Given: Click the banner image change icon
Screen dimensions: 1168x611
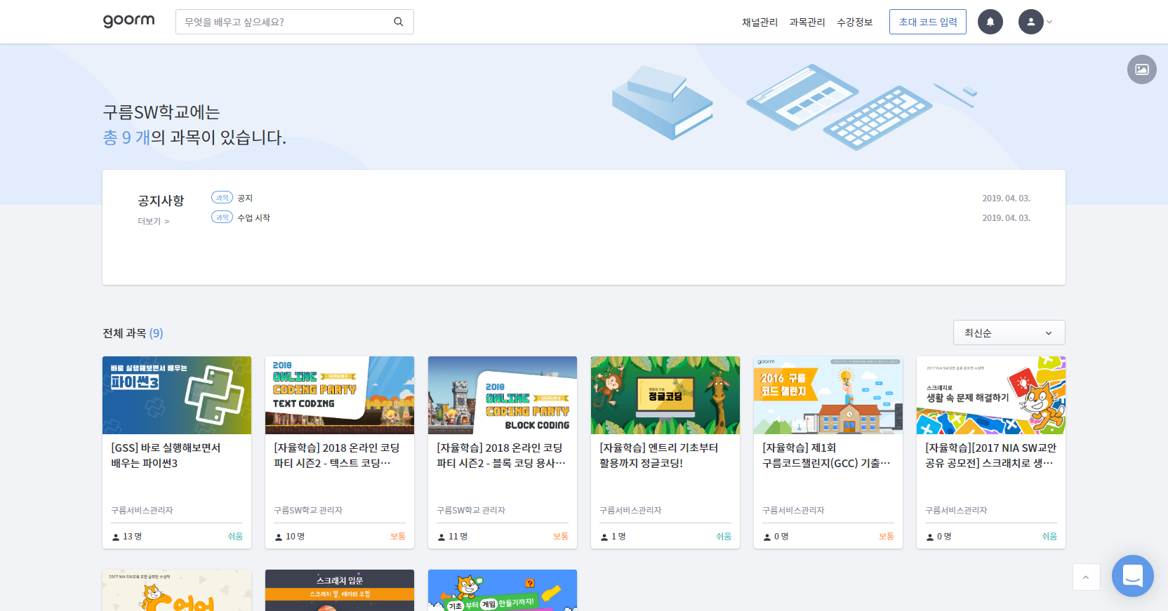Looking at the screenshot, I should (1141, 69).
